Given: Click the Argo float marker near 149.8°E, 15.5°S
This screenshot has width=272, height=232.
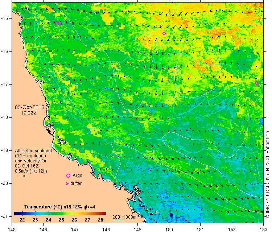Looking at the screenshot, I should click(164, 33).
